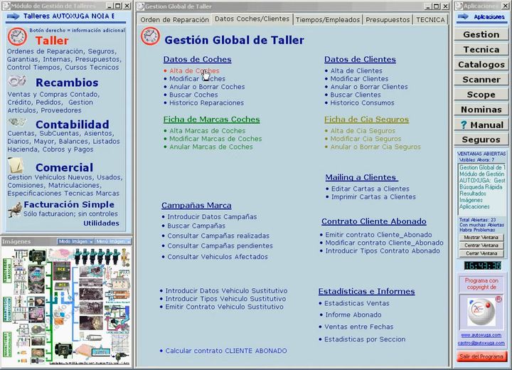Image resolution: width=512 pixels, height=370 pixels.
Task: Click the Utilidades link
Action: 101,223
